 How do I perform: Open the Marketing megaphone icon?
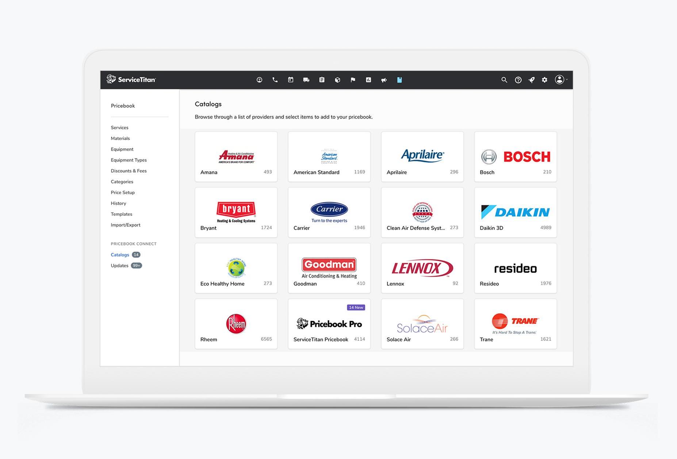[x=384, y=80]
